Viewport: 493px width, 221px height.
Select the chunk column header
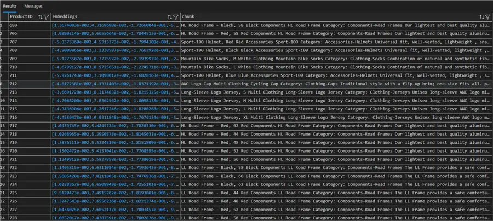(335, 16)
